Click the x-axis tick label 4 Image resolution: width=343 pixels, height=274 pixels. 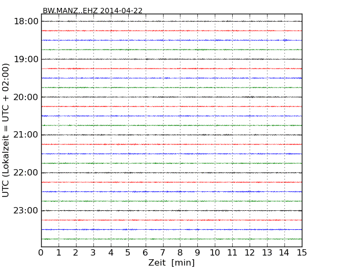(x=111, y=252)
